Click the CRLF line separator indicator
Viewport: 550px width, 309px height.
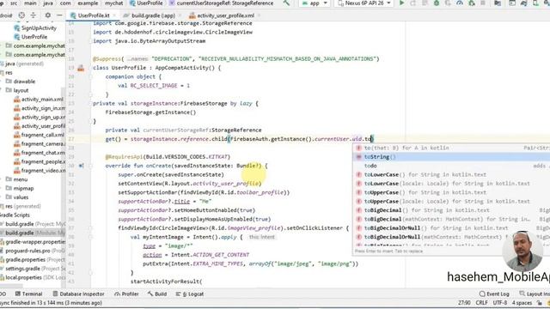481,303
